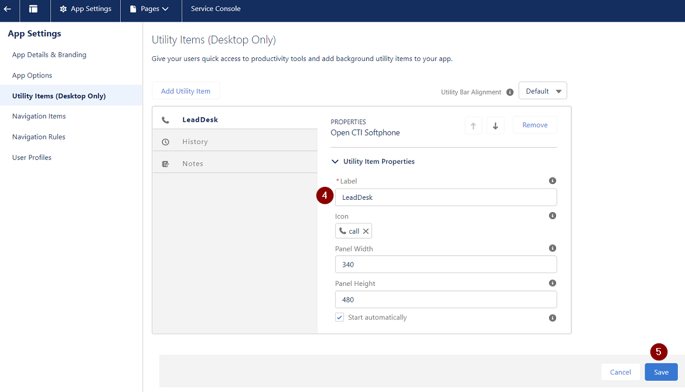The image size is (685, 392).
Task: Click into the Label input field
Action: point(446,197)
